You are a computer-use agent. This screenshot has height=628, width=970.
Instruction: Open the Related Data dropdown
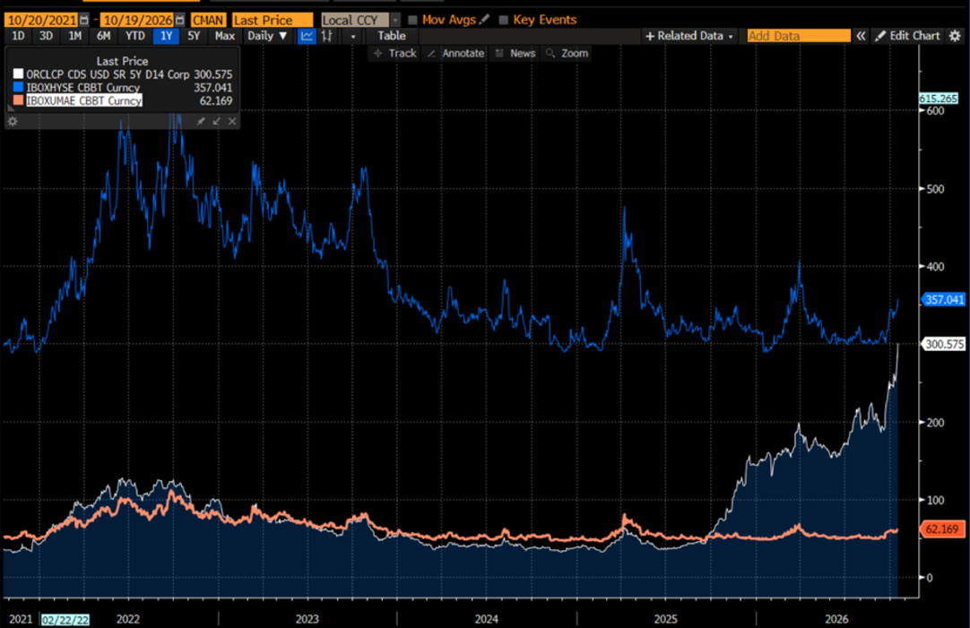(689, 36)
